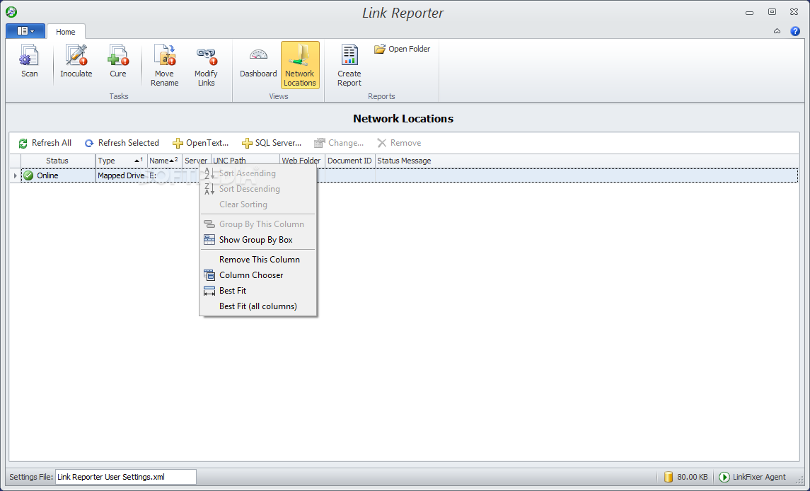Click the Remove toolbar button

[399, 143]
